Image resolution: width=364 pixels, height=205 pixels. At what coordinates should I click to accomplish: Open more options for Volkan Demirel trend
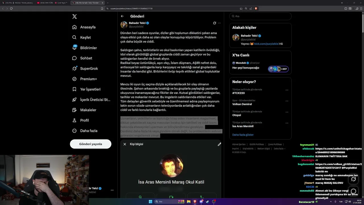coord(287,101)
